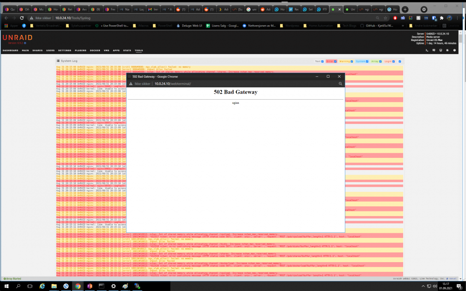Image resolution: width=466 pixels, height=291 pixels.
Task: Reload the main Chrome page
Action: (x=22, y=18)
